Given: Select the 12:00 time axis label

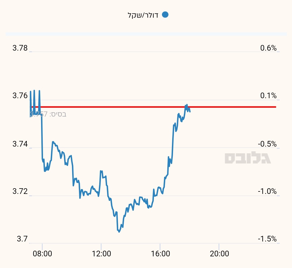Looking at the screenshot, I should pyautogui.click(x=101, y=254).
